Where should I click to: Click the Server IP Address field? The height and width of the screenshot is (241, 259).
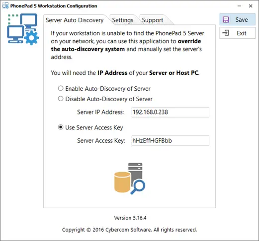click(171, 112)
